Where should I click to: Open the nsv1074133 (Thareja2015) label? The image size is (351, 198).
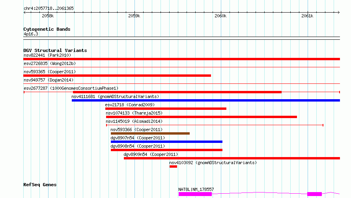pyautogui.click(x=134, y=113)
